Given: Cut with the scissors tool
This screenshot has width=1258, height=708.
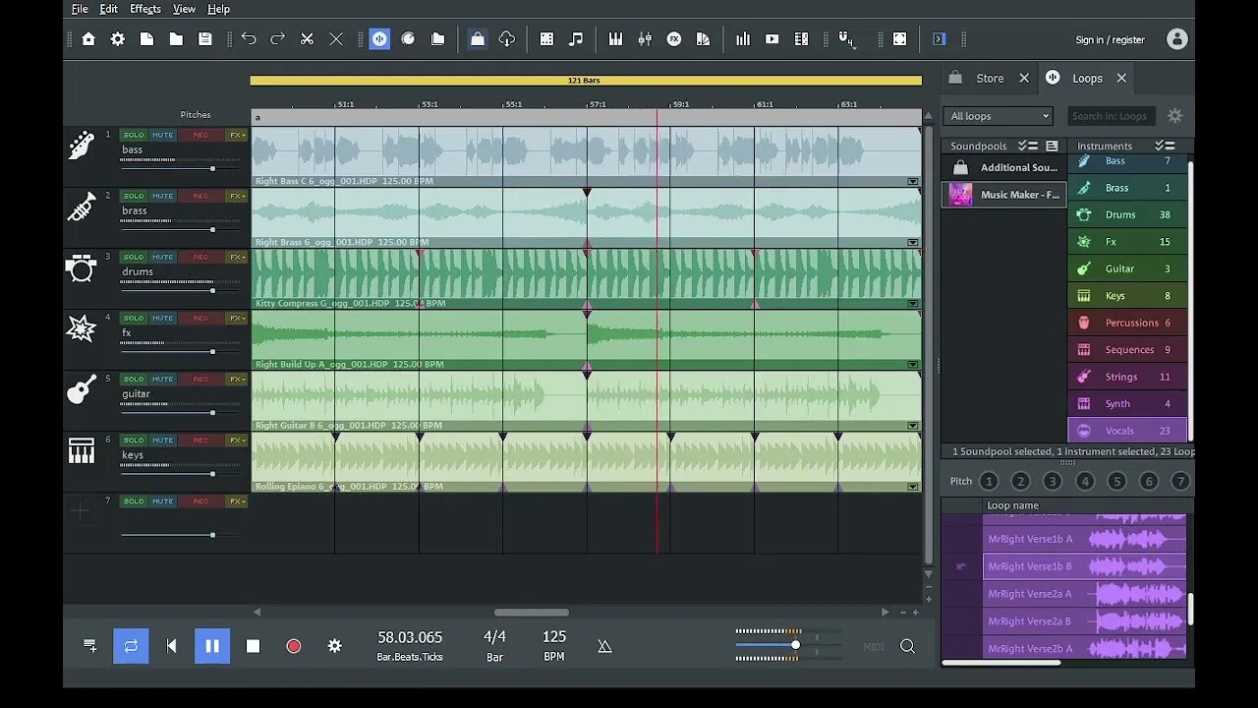Looking at the screenshot, I should point(307,39).
